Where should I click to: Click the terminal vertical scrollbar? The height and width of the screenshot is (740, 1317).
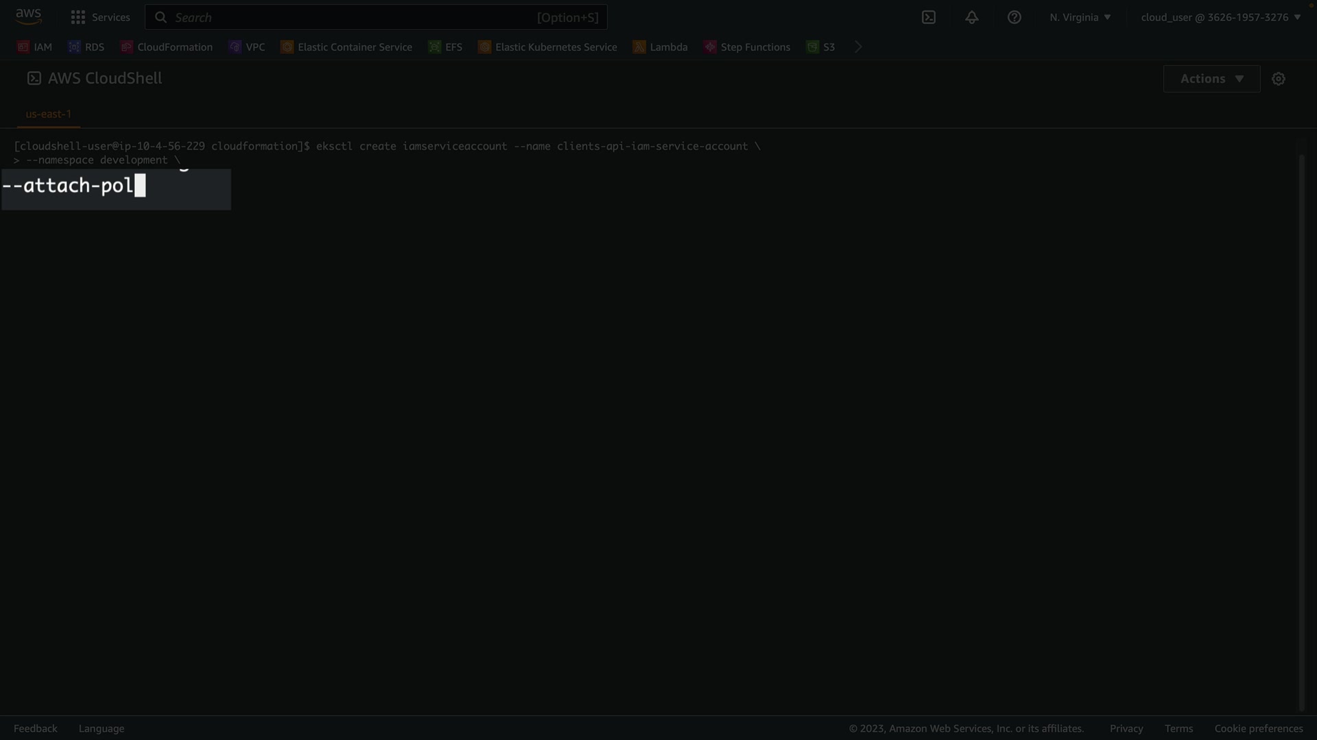click(1301, 432)
